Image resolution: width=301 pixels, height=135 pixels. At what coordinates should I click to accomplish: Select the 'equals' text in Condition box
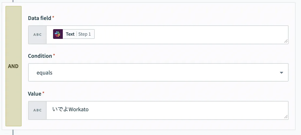click(44, 73)
